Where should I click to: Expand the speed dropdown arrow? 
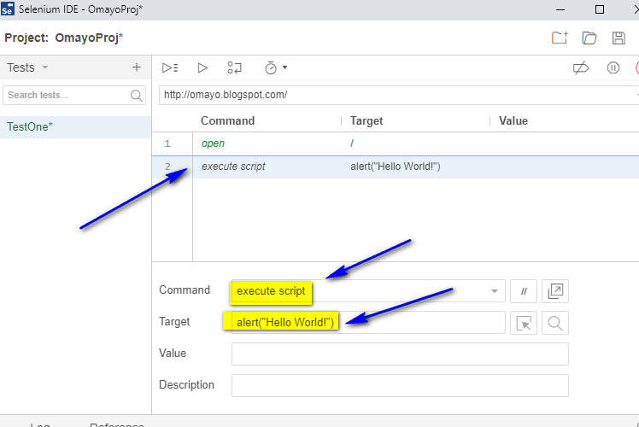click(284, 67)
